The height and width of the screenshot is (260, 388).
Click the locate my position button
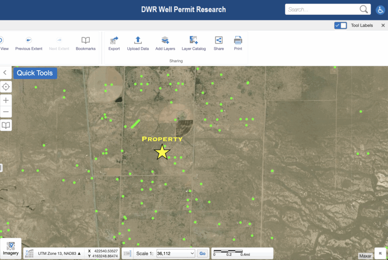pos(6,87)
